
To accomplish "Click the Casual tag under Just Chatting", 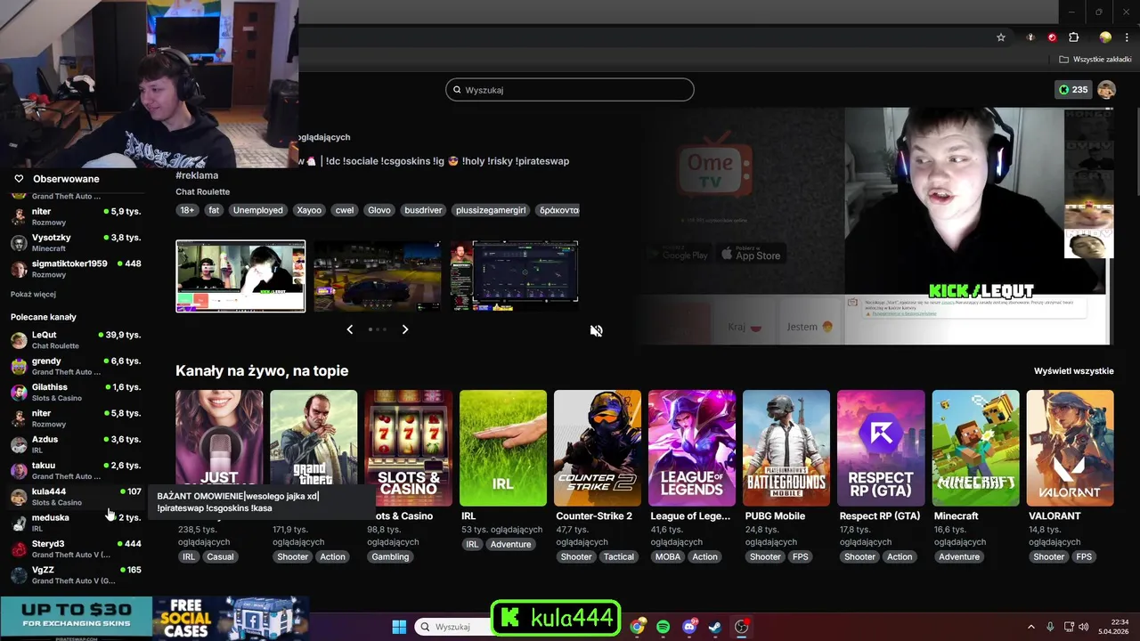I will point(220,556).
